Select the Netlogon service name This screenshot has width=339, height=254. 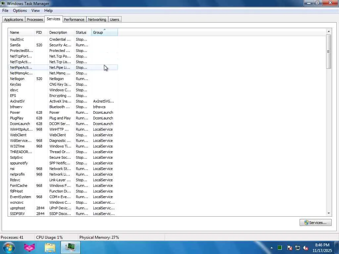click(17, 79)
